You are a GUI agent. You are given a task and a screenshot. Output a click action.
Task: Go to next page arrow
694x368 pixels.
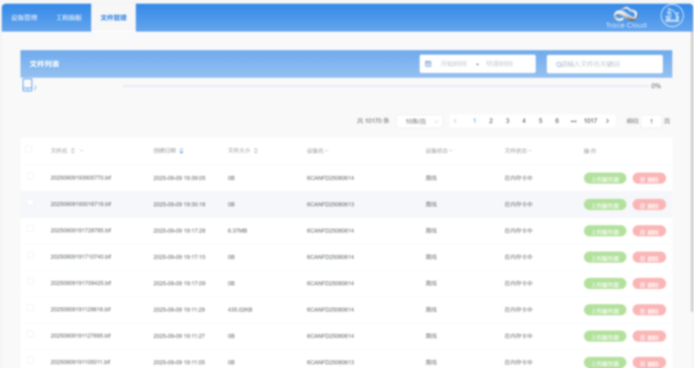pos(608,121)
